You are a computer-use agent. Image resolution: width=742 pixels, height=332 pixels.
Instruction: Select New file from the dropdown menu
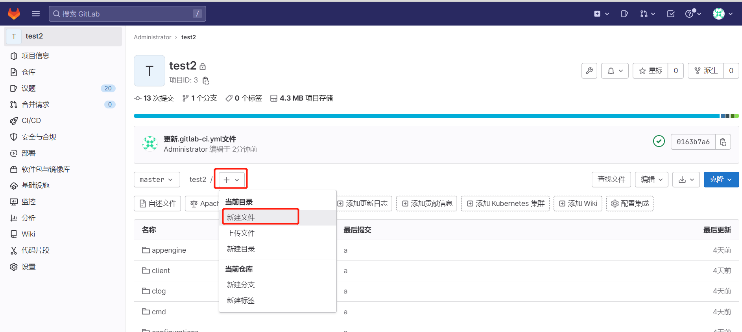pyautogui.click(x=241, y=217)
